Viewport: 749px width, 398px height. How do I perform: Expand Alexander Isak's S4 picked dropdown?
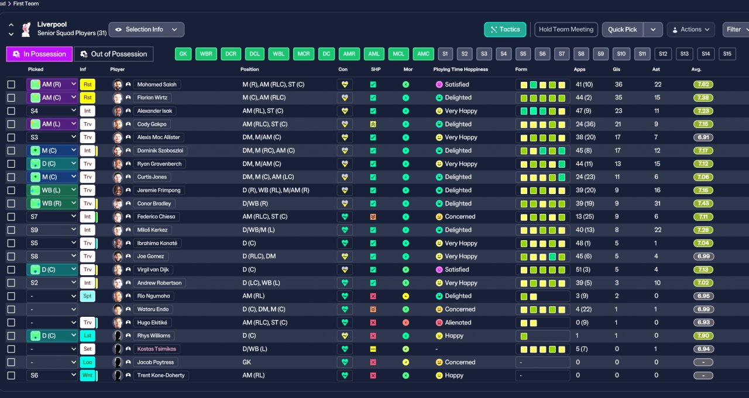click(52, 111)
